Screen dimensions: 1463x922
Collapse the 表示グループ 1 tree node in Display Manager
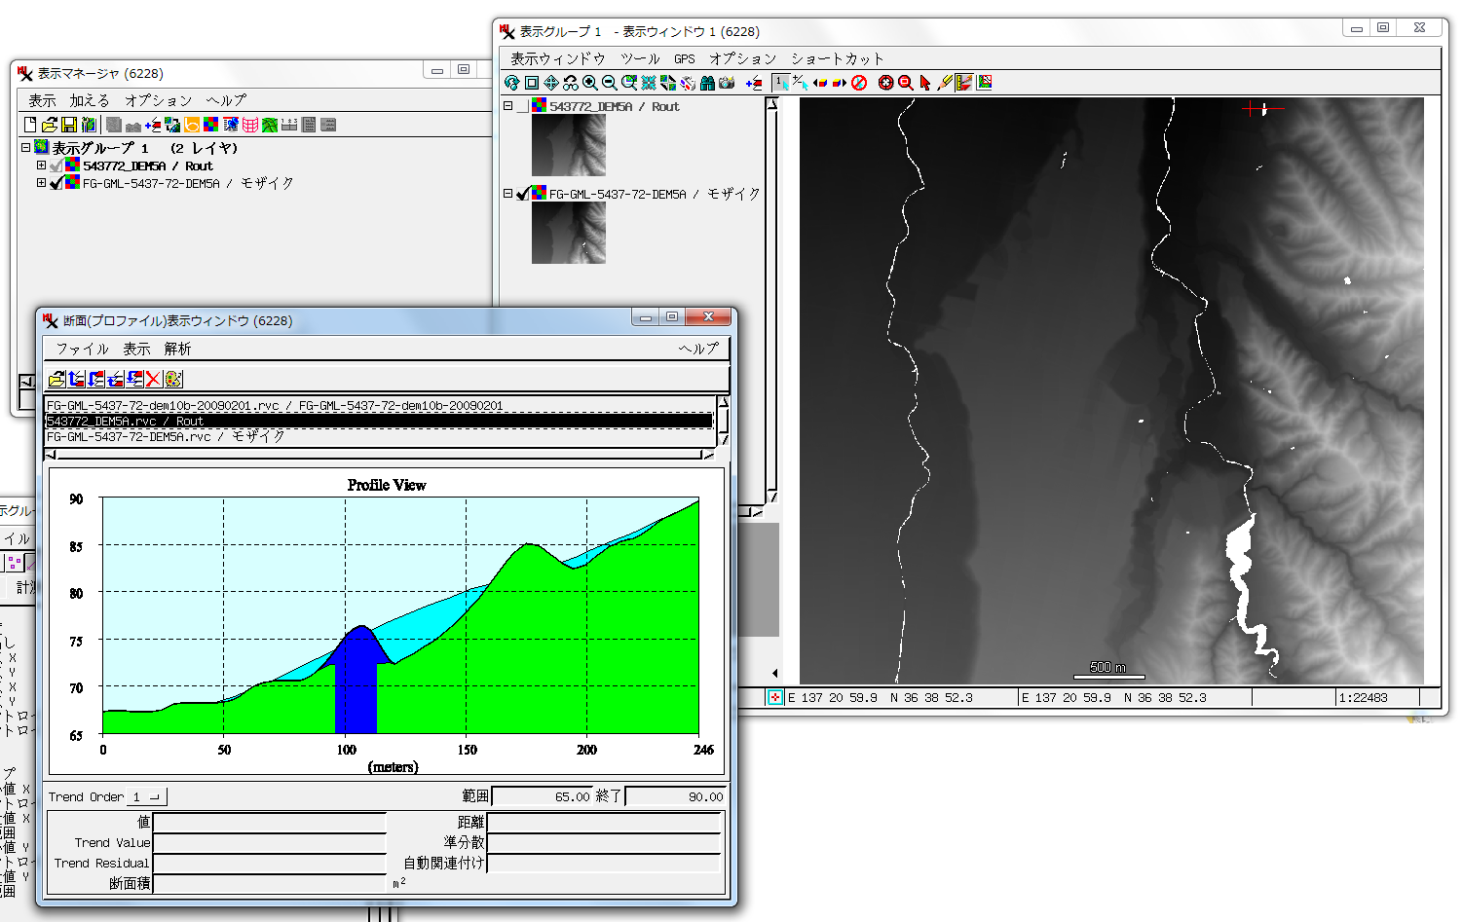26,148
